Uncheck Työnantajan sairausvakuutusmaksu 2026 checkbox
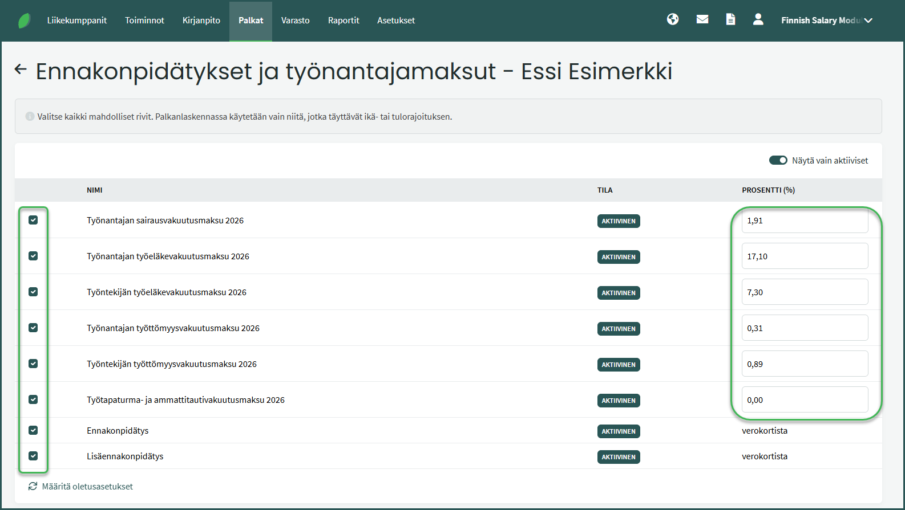Image resolution: width=905 pixels, height=510 pixels. pos(33,220)
